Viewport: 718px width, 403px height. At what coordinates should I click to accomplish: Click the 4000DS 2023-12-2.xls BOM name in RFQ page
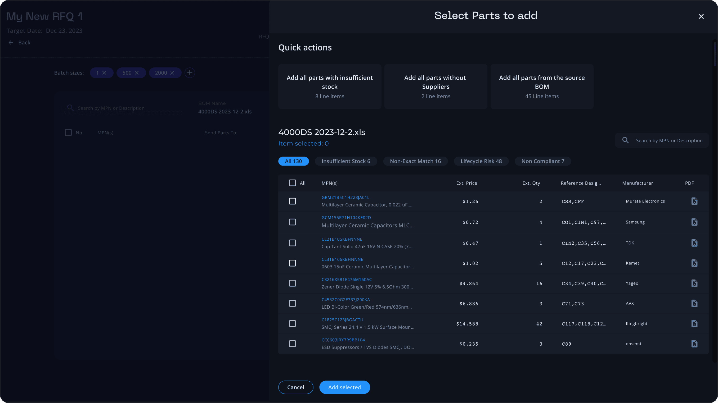click(225, 112)
